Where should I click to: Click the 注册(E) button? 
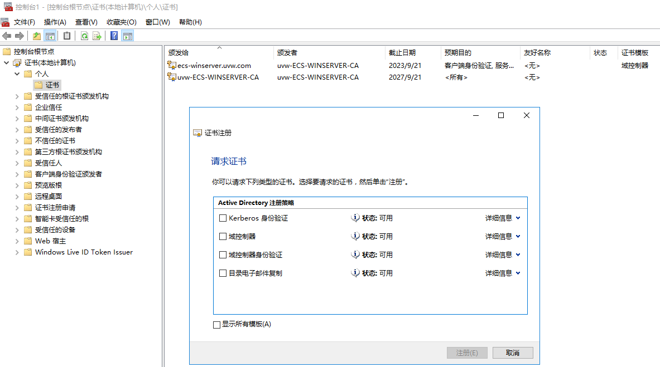pos(467,353)
